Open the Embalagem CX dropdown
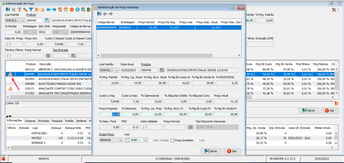Image resolution: width=344 pixels, height=163 pixels. click(30, 32)
